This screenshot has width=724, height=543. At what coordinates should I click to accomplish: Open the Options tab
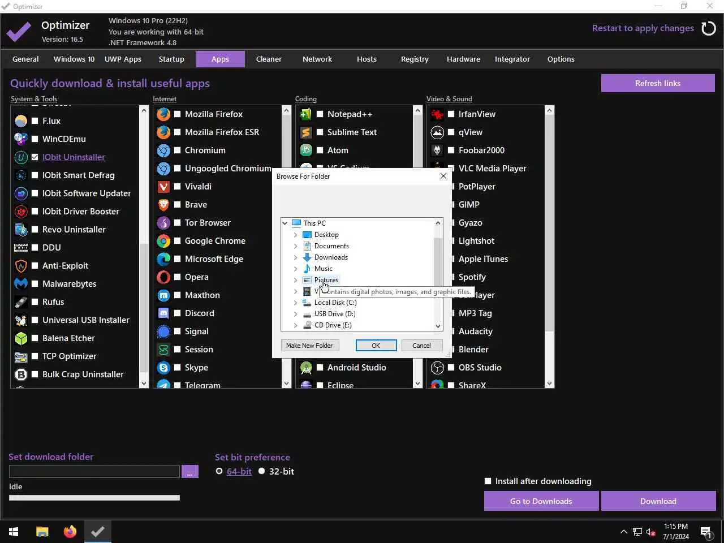[561, 59]
